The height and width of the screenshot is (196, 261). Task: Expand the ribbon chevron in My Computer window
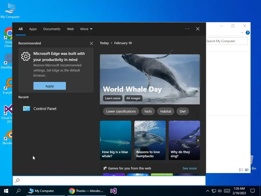point(242,33)
